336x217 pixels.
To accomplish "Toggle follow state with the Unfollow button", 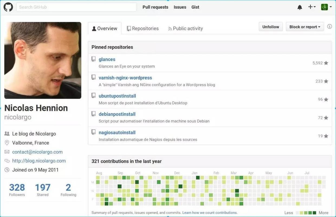I will 271,27.
